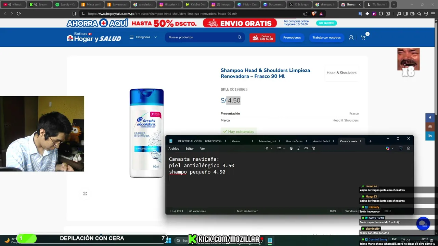Screen dimensions: 438x246
Task: Click the 100% zoom level in Notepad status bar
Action: (333, 211)
